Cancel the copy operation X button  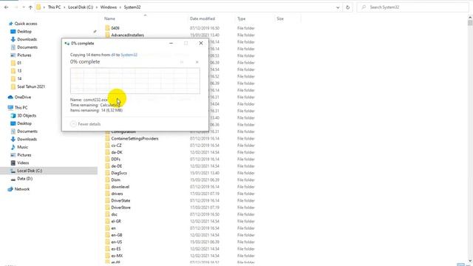pyautogui.click(x=197, y=62)
